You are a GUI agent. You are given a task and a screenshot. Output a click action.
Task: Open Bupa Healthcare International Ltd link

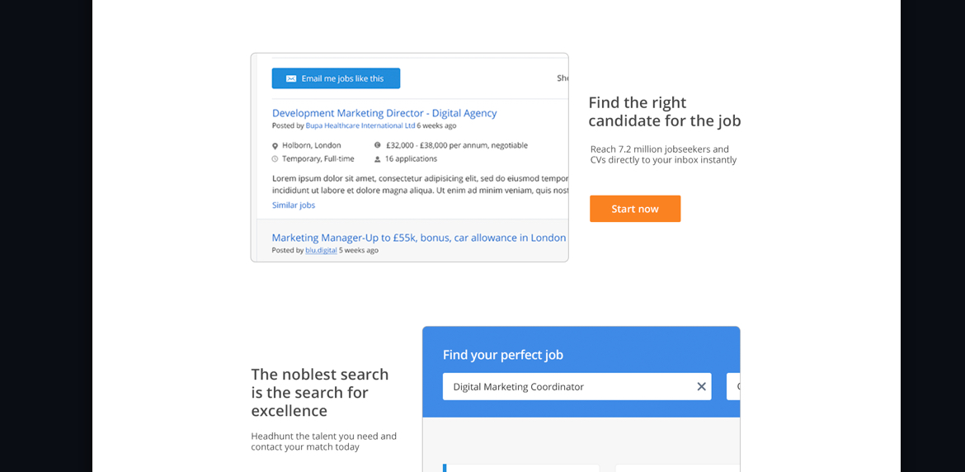[x=360, y=125]
